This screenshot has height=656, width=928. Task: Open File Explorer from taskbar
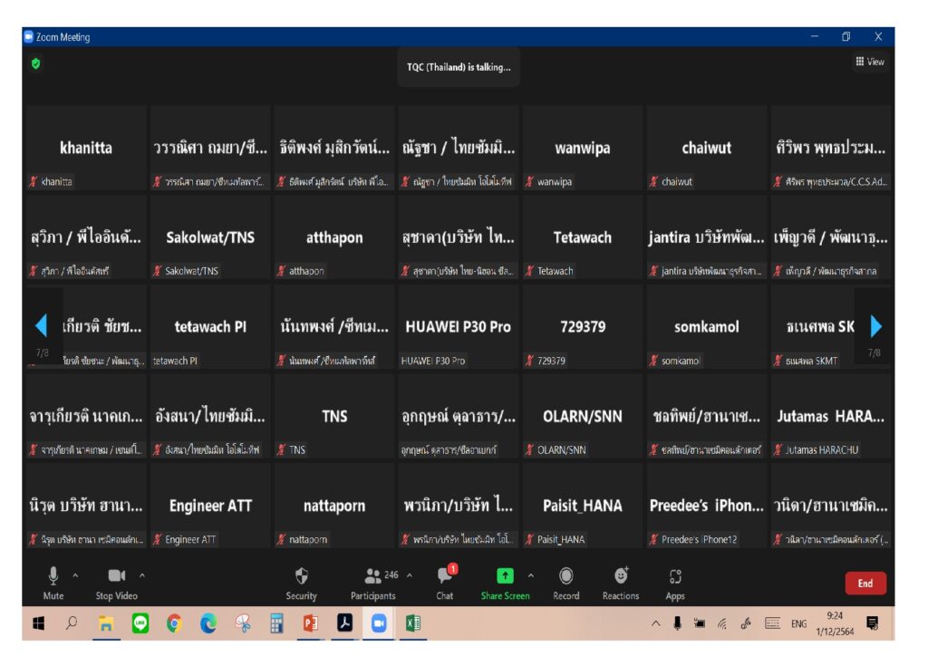coord(106,623)
